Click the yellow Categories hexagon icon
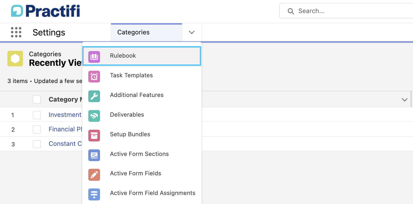 (15, 58)
